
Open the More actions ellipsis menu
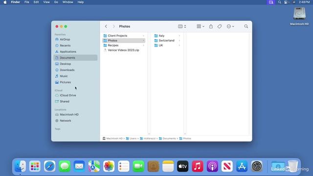point(230,26)
